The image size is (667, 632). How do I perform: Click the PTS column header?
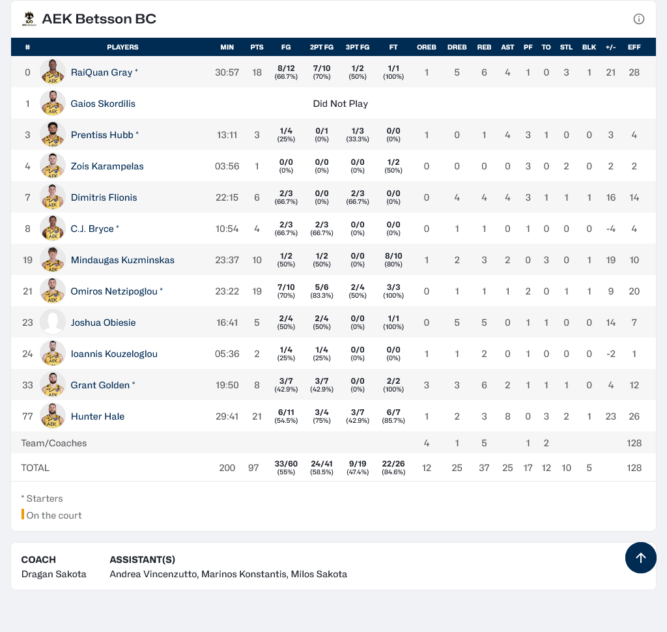click(x=257, y=47)
